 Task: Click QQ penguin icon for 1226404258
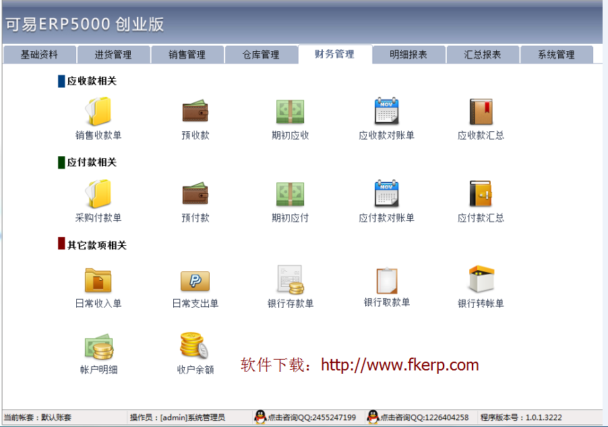pyautogui.click(x=373, y=417)
